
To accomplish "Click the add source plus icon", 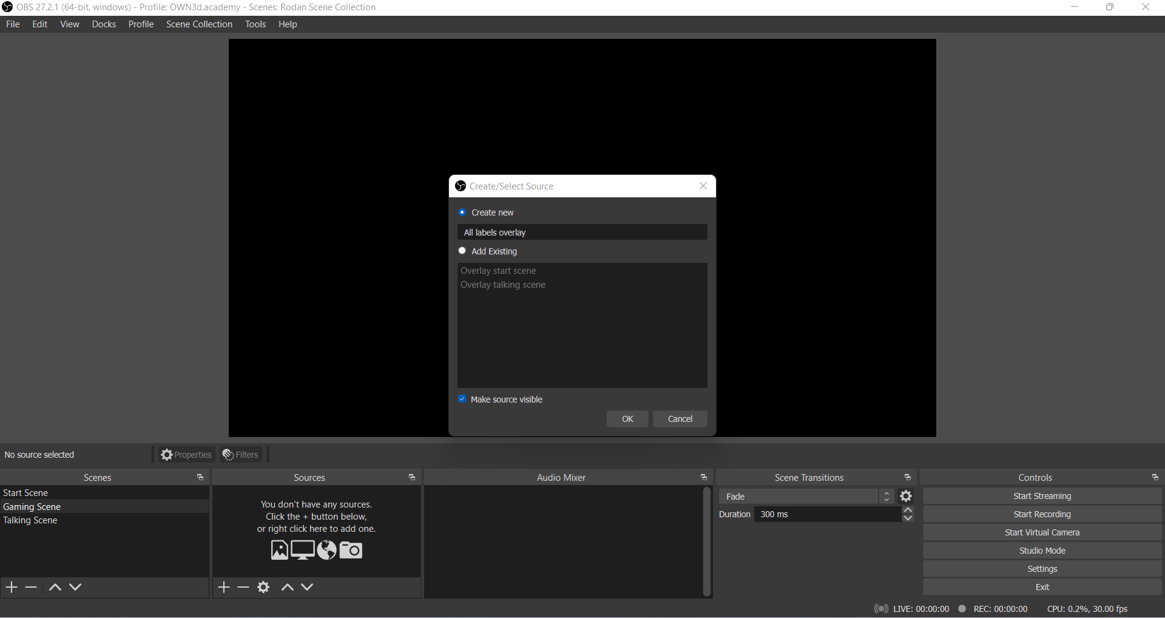I will [224, 587].
